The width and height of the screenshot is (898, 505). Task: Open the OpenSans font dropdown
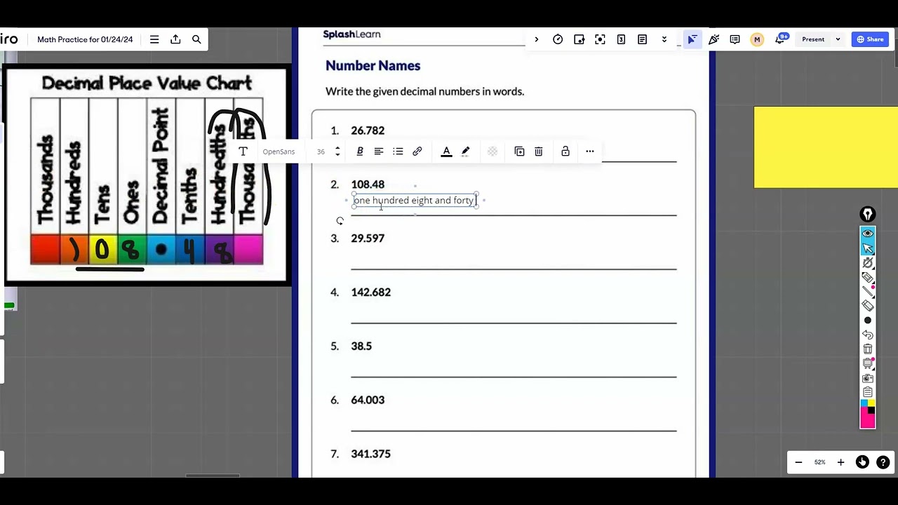pos(279,151)
